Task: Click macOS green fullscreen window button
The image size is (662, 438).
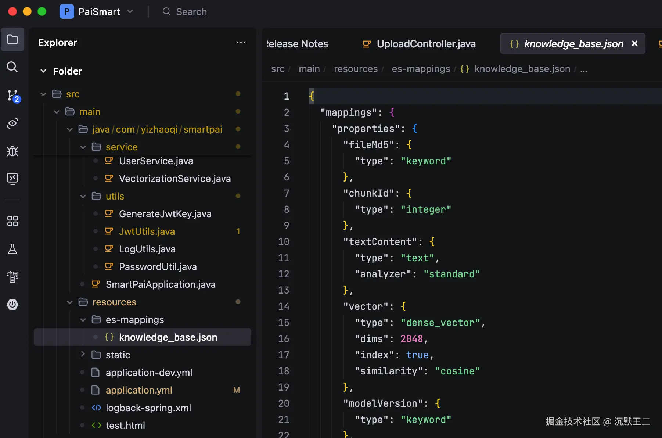Action: click(42, 12)
